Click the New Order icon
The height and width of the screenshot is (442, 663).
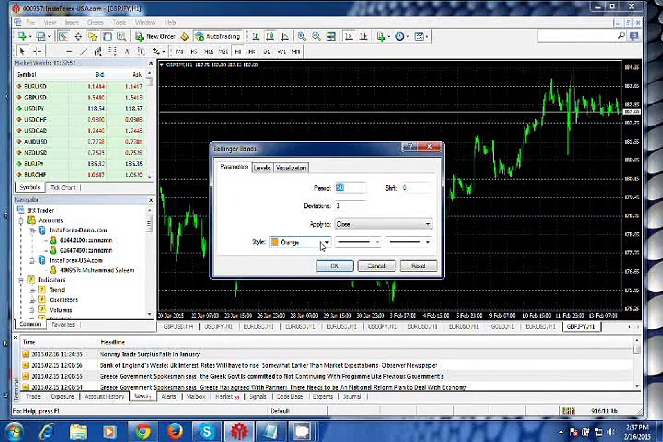pyautogui.click(x=140, y=36)
